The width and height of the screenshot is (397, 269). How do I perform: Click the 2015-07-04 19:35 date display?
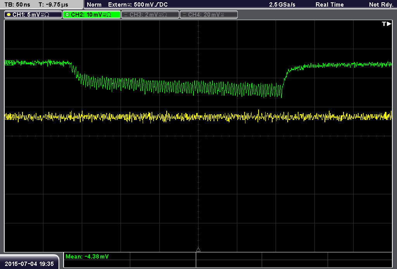pos(29,264)
